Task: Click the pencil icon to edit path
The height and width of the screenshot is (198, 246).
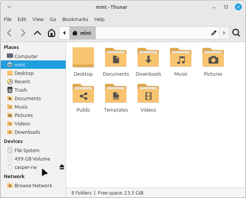Action: (x=214, y=33)
